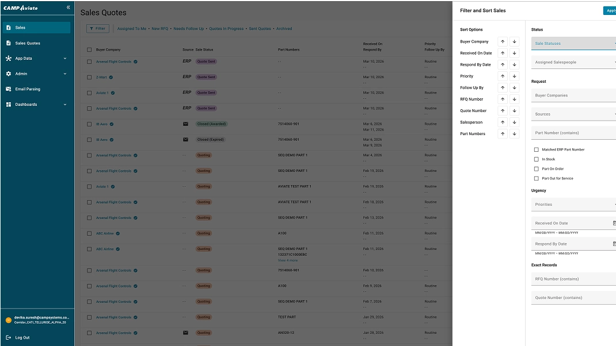Screen dimensions: 616x346
Task: Select Archived quick filter
Action: tap(284, 29)
